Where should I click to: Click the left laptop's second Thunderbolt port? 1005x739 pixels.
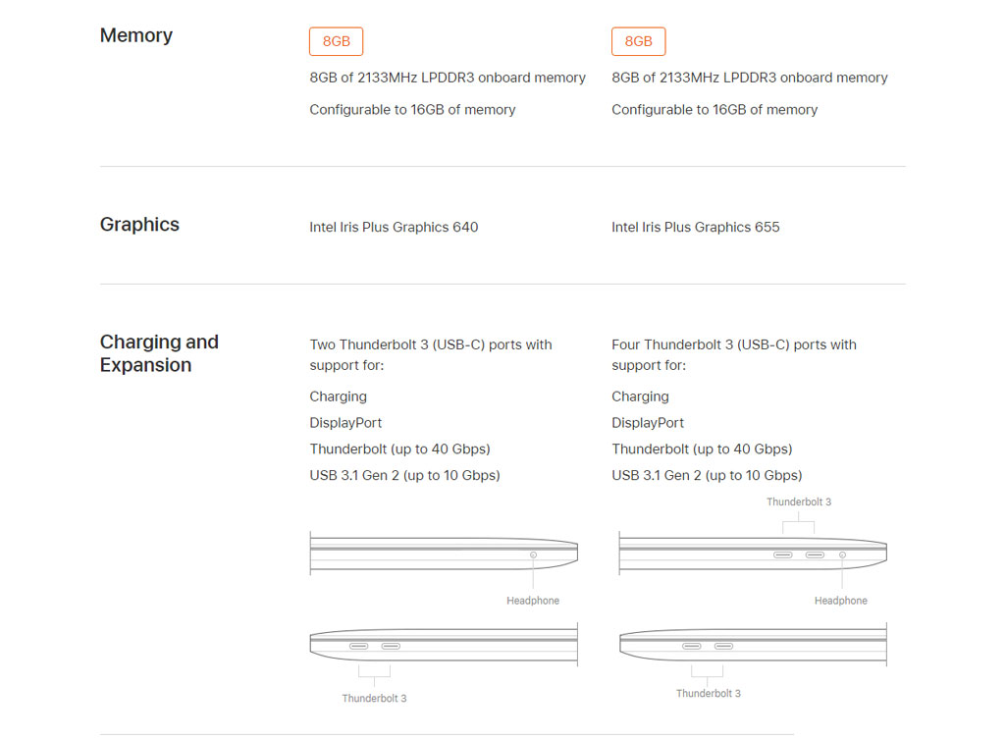[x=391, y=646]
